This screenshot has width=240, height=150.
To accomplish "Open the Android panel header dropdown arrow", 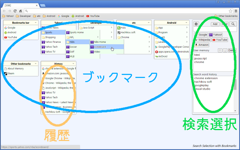I will tap(186, 22).
